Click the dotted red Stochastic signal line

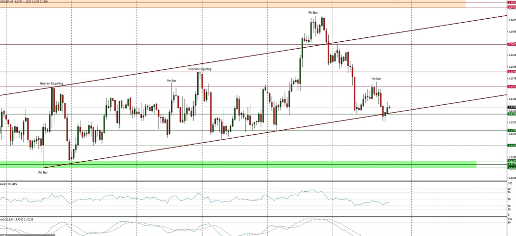coord(345,225)
